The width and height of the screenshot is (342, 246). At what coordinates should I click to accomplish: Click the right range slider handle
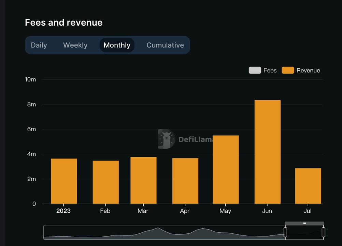coord(323,232)
